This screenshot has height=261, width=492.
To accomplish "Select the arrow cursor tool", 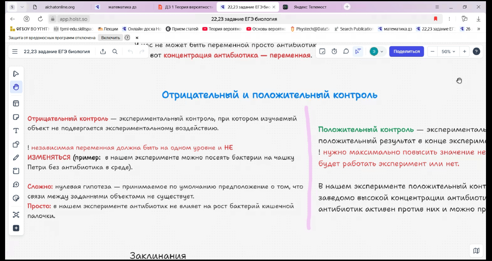I will [16, 74].
